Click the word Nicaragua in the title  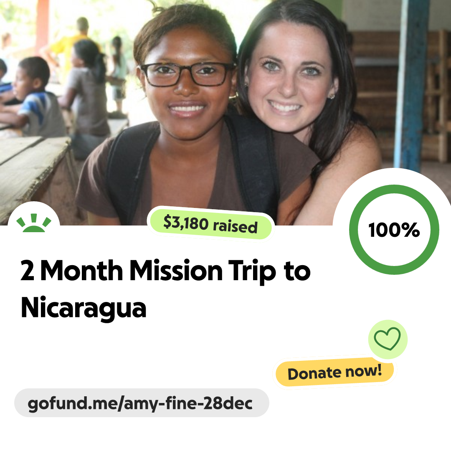click(x=84, y=308)
